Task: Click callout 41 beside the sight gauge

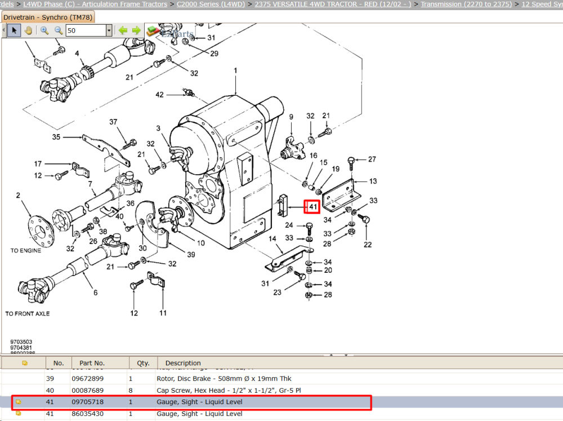Action: pos(313,206)
